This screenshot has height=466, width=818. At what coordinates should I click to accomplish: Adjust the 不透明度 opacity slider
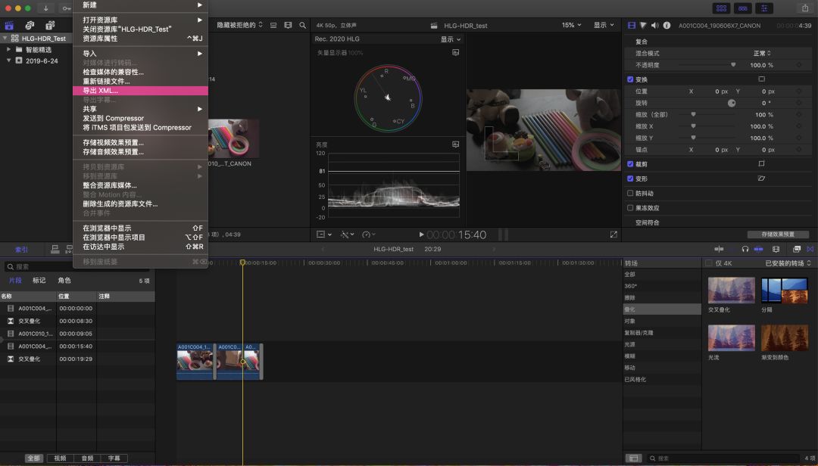pos(733,65)
